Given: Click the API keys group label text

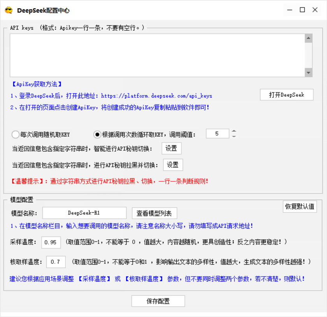Looking at the screenshot, I should 77,28.
